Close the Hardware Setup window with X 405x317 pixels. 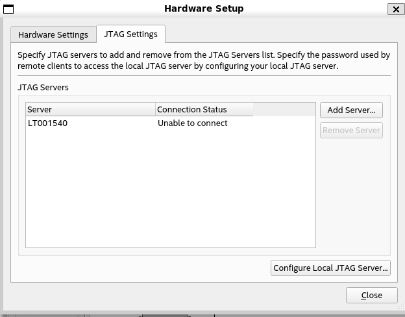396,9
